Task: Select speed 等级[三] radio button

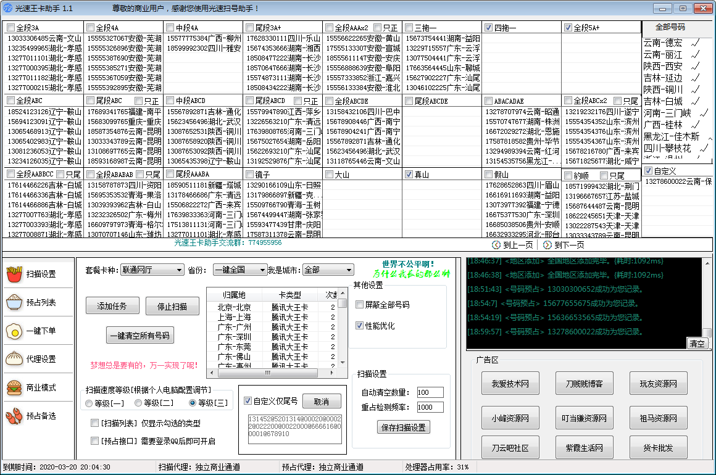Action: pos(193,403)
